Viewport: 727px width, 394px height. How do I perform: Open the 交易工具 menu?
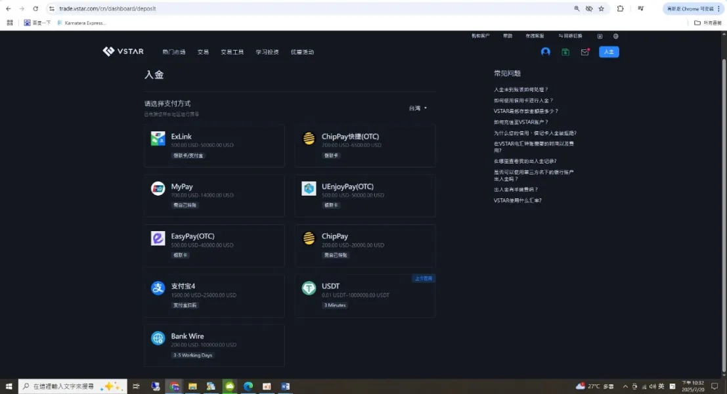pos(232,52)
